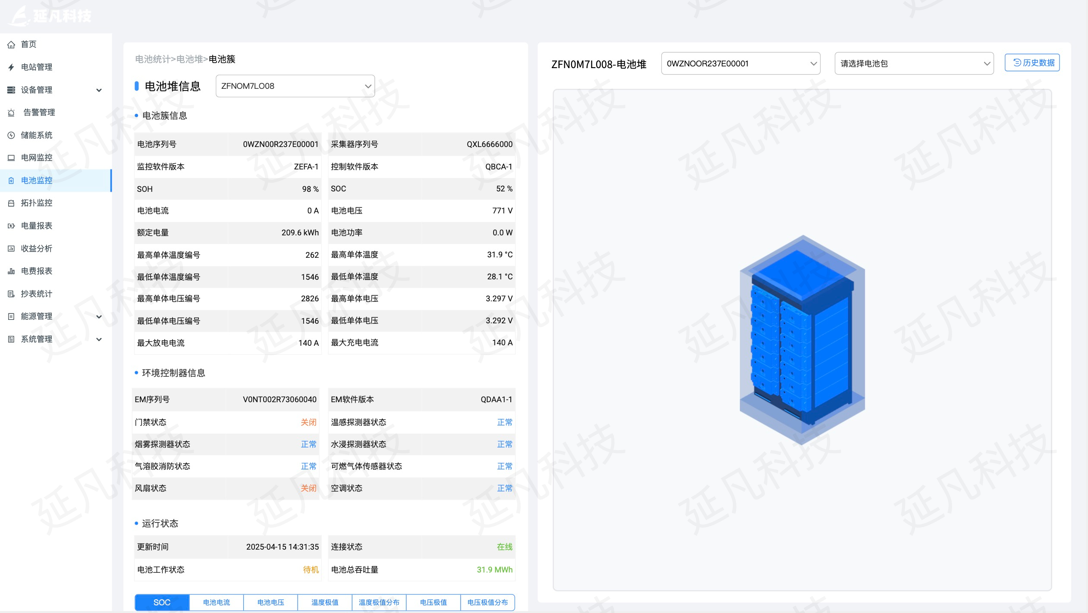
Task: Open the 0WZNOOR237E00001 serial number dropdown
Action: pyautogui.click(x=740, y=63)
